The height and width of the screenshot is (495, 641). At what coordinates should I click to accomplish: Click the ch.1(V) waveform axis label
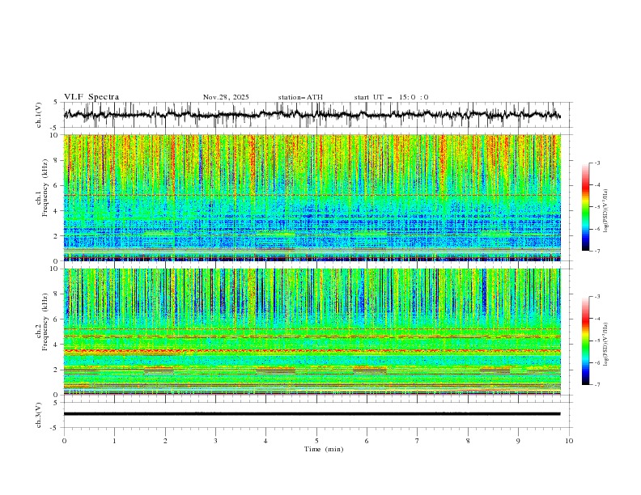(x=39, y=115)
